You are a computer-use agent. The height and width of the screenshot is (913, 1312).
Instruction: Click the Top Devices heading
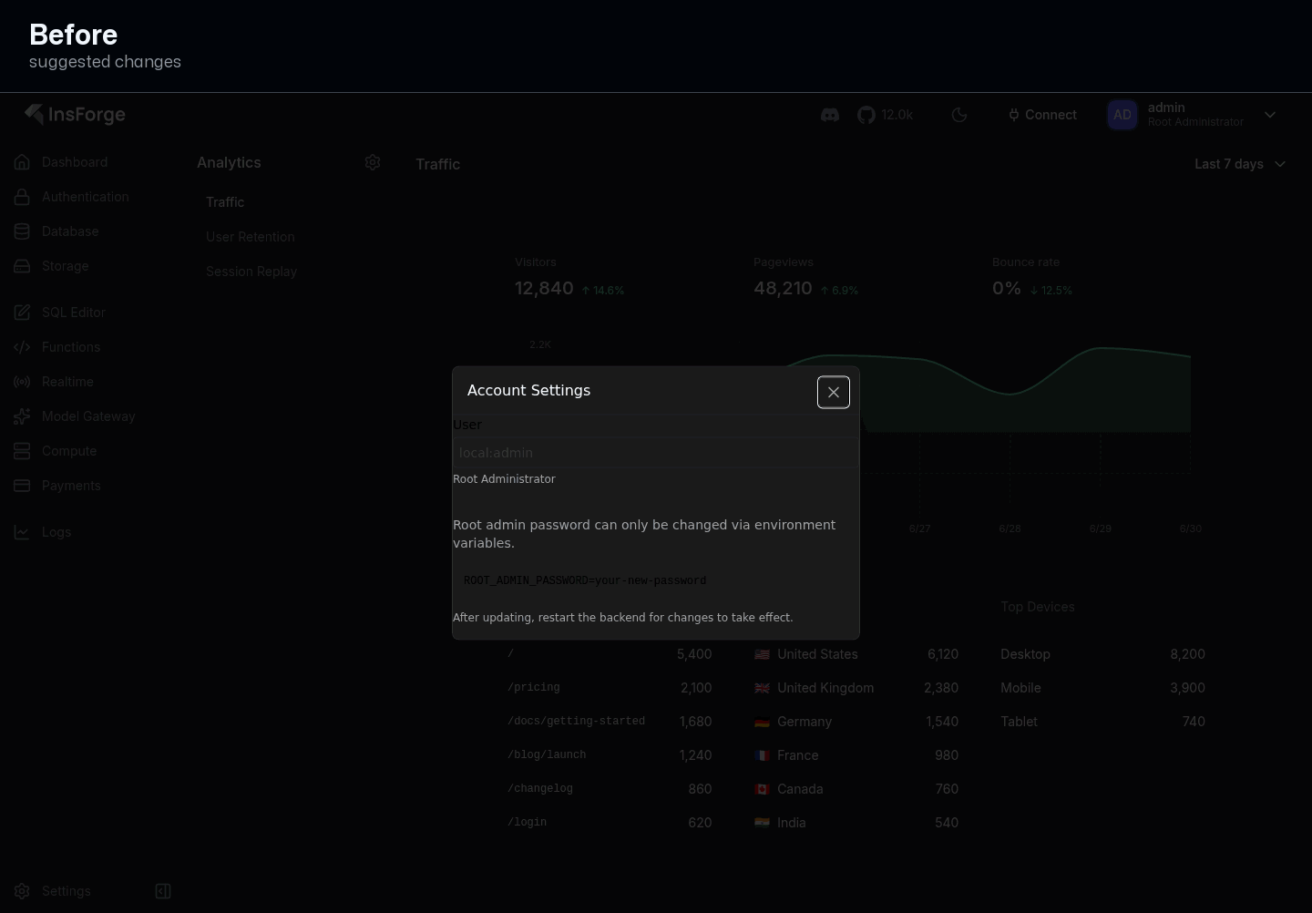tap(1038, 607)
